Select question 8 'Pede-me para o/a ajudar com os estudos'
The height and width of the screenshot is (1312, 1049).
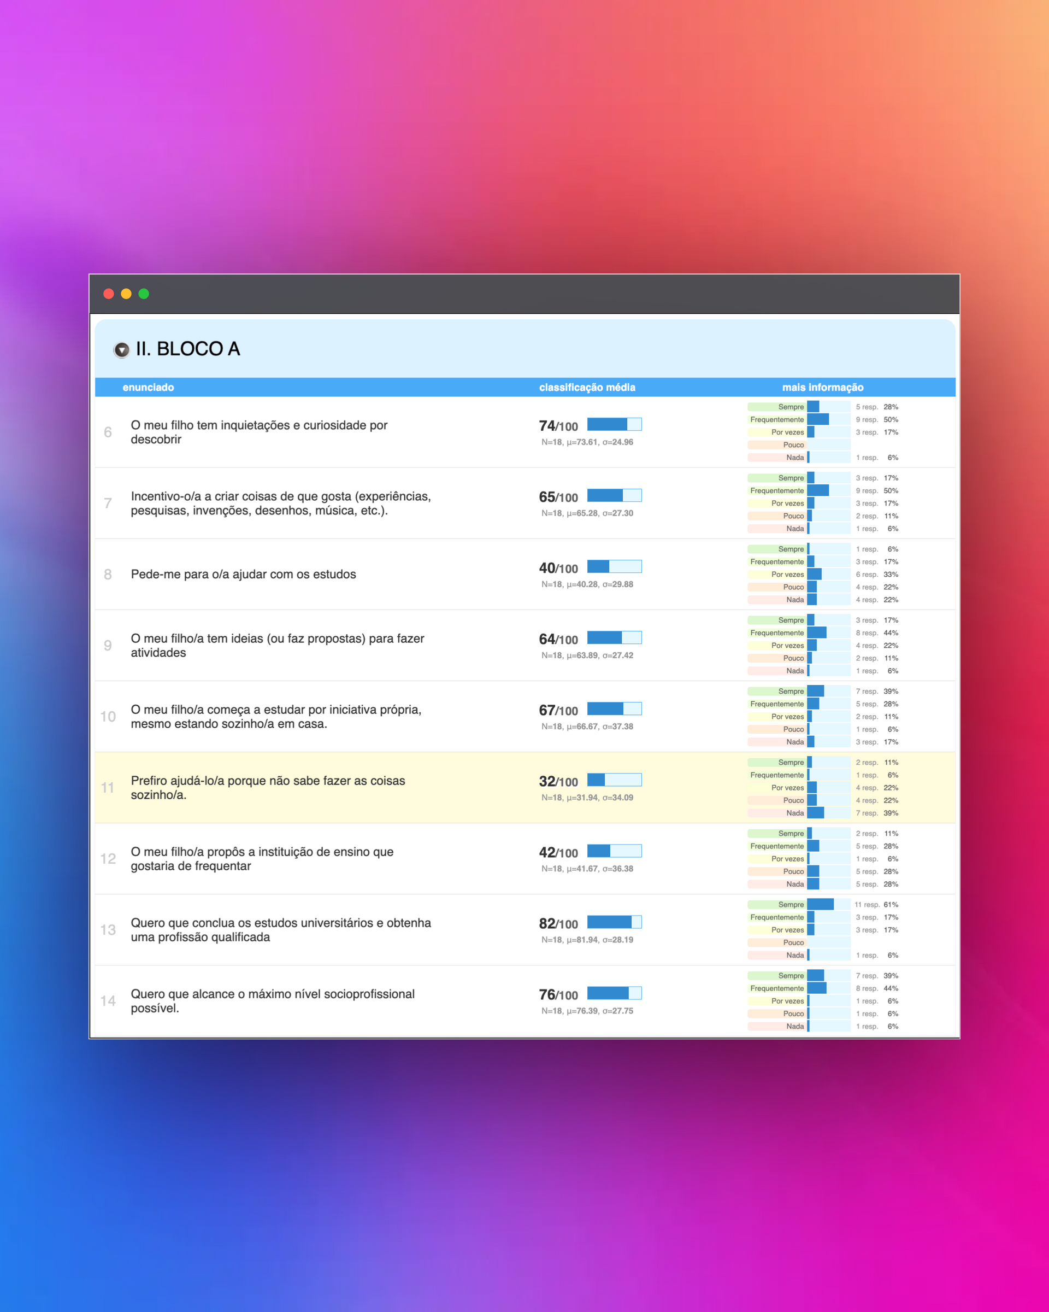(243, 575)
